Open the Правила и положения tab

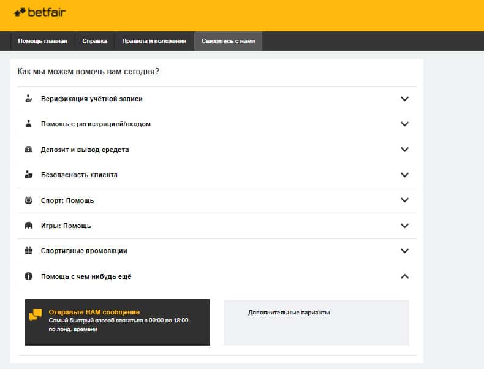154,40
